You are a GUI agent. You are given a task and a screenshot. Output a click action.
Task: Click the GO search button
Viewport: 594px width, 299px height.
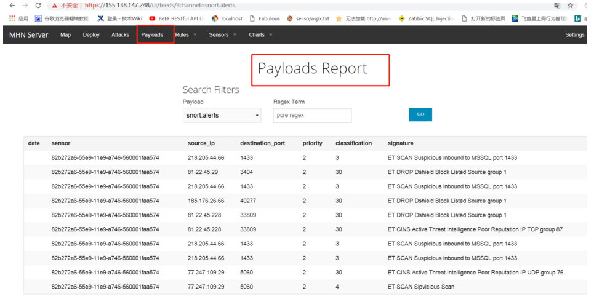tap(420, 114)
